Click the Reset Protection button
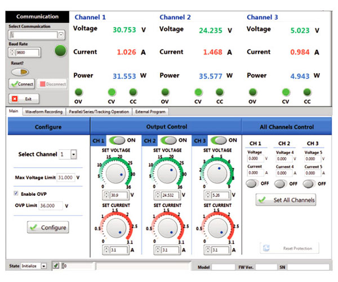This screenshot has height=282, width=338. click(x=290, y=248)
